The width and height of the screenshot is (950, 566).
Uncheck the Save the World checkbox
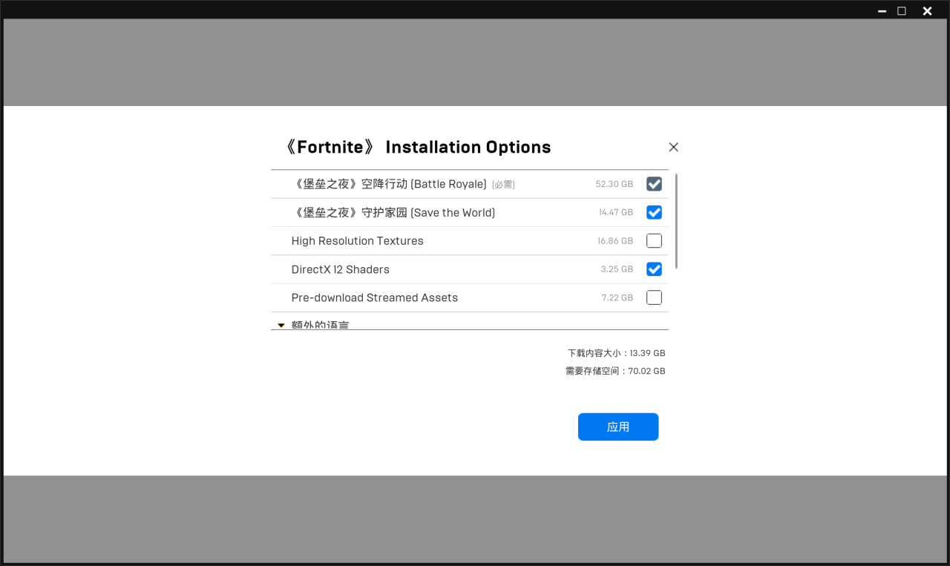click(654, 212)
